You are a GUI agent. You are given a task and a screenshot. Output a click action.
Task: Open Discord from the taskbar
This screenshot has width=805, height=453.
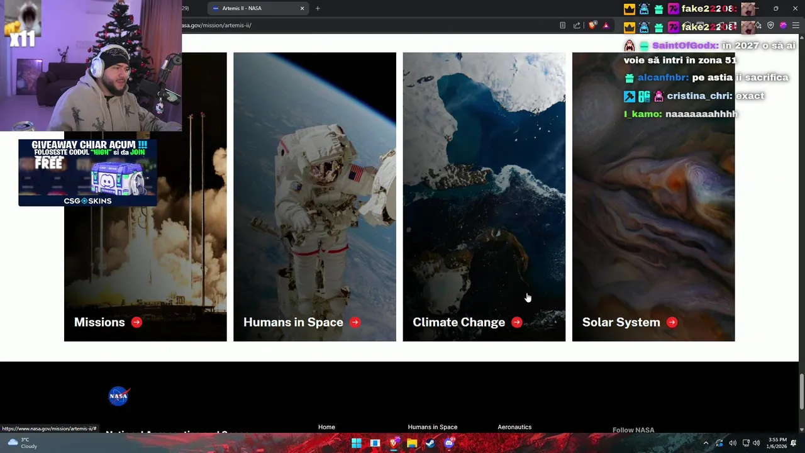click(x=449, y=443)
